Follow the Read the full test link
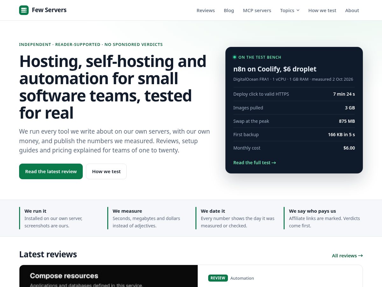 (x=255, y=163)
